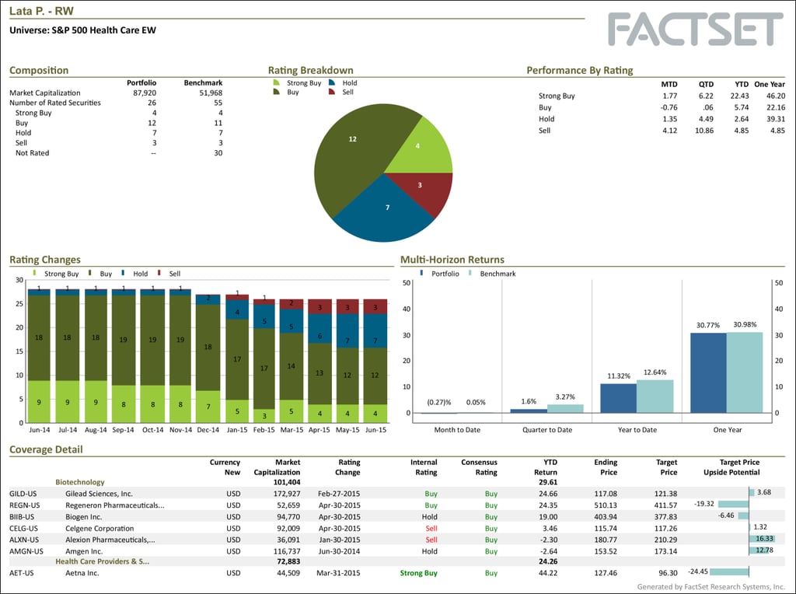
Task: Click the Multi-Horizon Returns heading
Action: (452, 260)
